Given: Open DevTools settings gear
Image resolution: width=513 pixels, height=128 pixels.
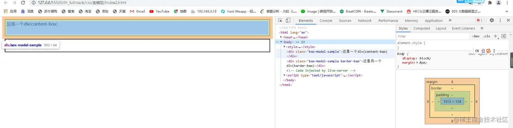Looking at the screenshot, I should pyautogui.click(x=492, y=21).
